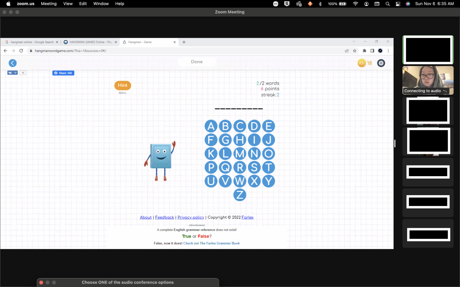Open the Chrome three-dot menu
Viewport: 460px width, 287px height.
388,51
